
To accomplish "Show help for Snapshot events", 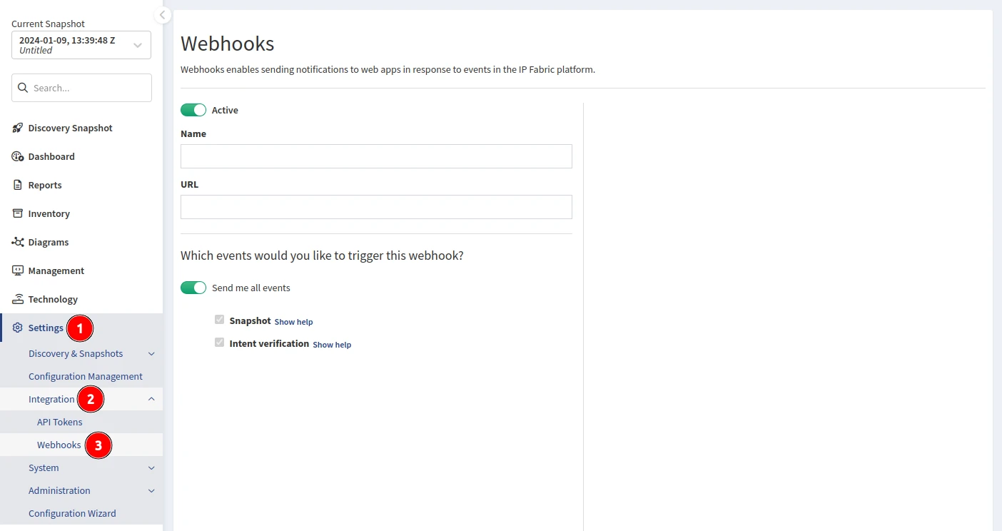I will (x=293, y=322).
